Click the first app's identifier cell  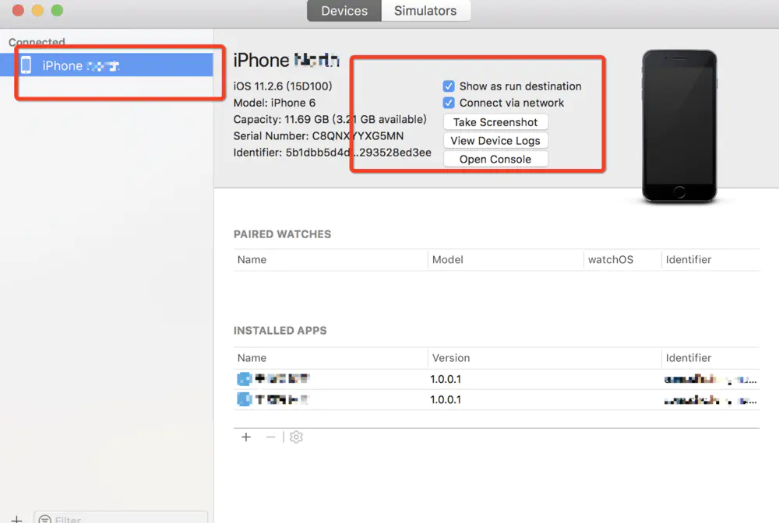click(x=710, y=380)
